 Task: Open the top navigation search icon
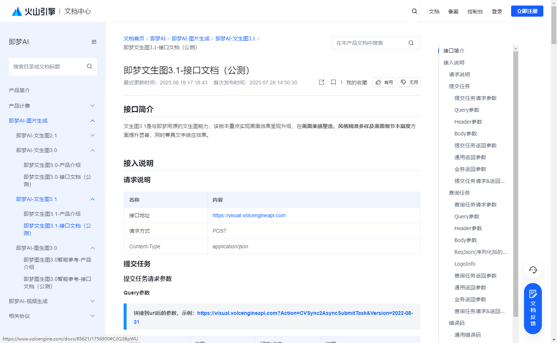coord(415,11)
